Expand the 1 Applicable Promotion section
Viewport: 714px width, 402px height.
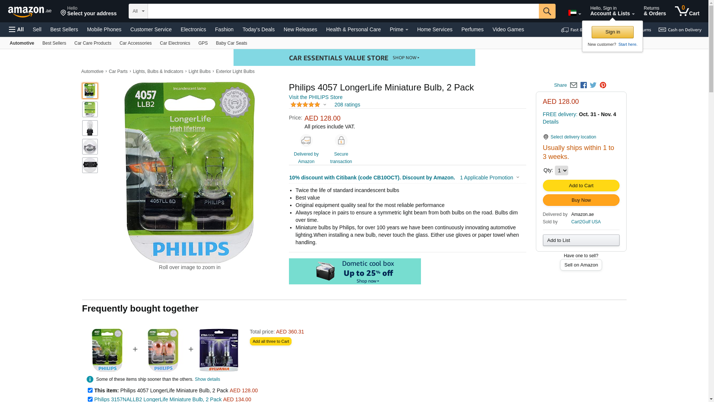(x=489, y=178)
